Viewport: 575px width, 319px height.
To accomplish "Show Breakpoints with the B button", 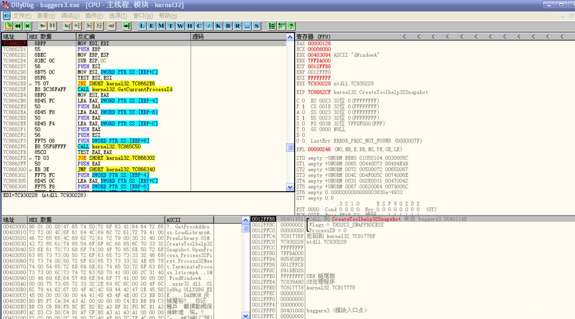I will click(228, 26).
